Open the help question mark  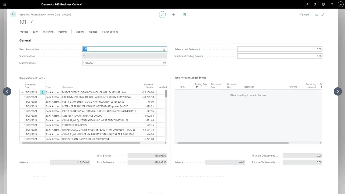point(332,4)
